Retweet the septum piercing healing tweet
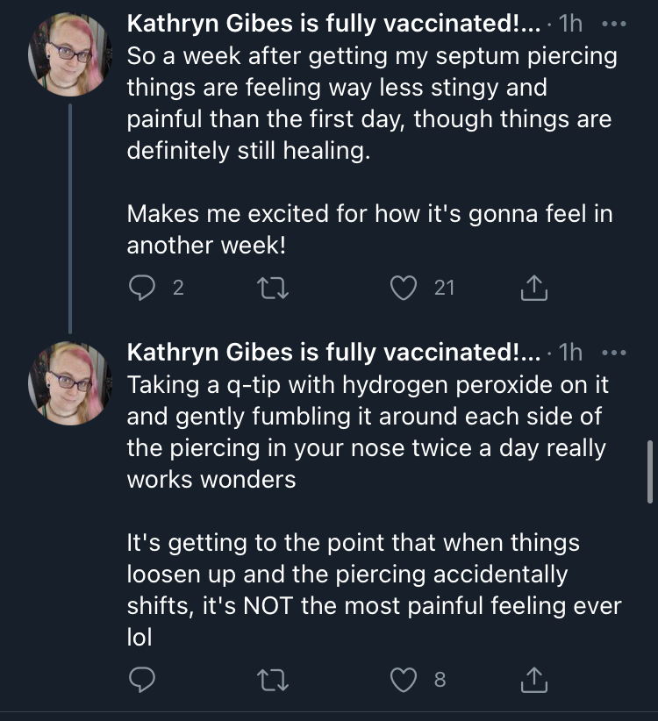 [x=273, y=289]
